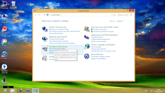Image resolution: width=165 pixels, height=93 pixels.
Task: Open Ease of Access heading
Action: (97, 55)
